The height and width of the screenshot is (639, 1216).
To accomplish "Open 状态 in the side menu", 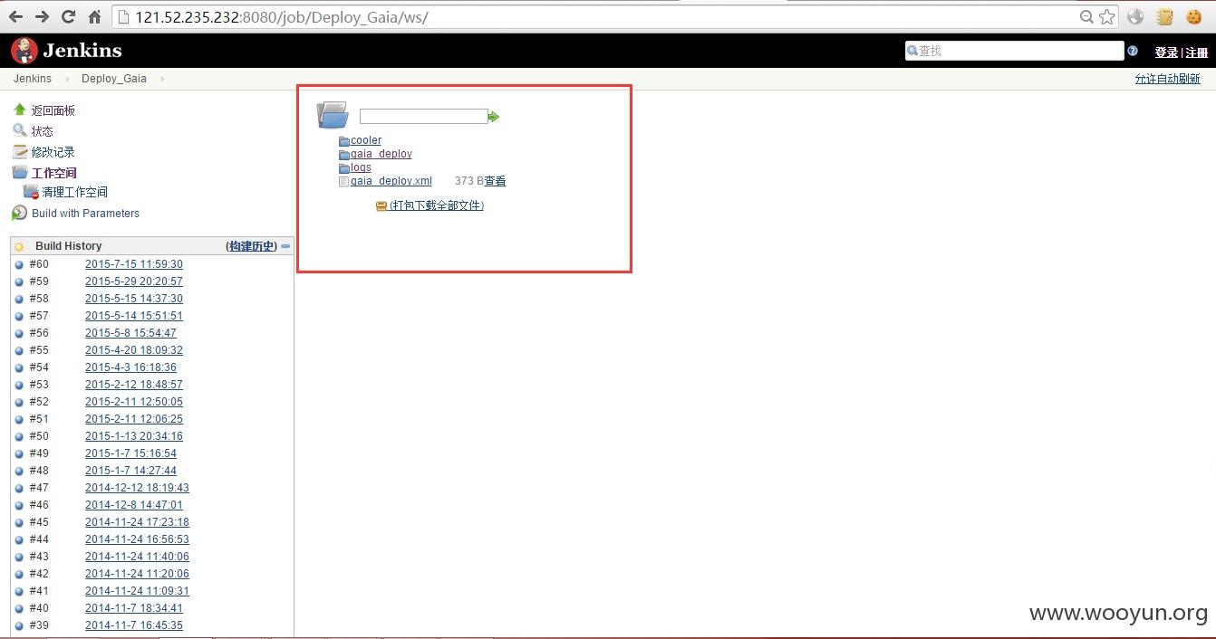I will (x=43, y=131).
